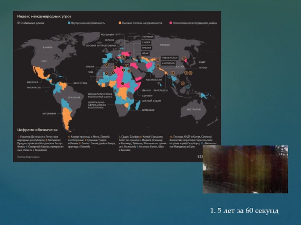This screenshot has height=225, width=301.
Task: Click the 'БАНГЛАДЕШ' map label
Action: pos(161,90)
